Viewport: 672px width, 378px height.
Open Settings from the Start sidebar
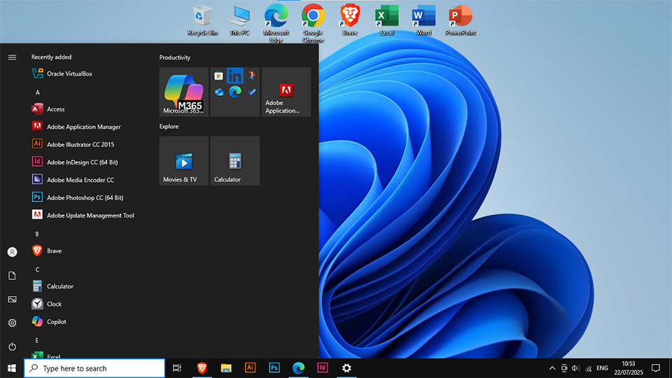pos(12,323)
